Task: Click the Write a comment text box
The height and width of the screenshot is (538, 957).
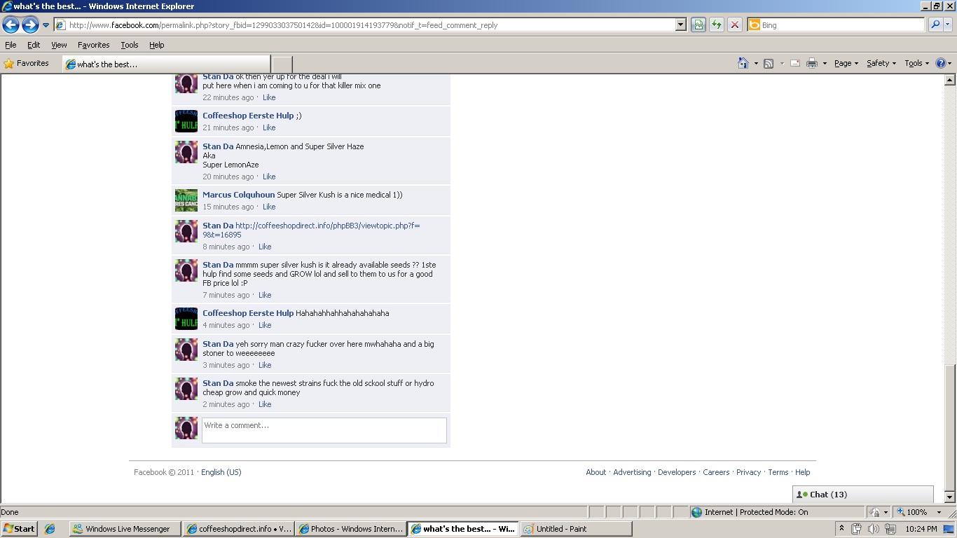Action: point(324,430)
